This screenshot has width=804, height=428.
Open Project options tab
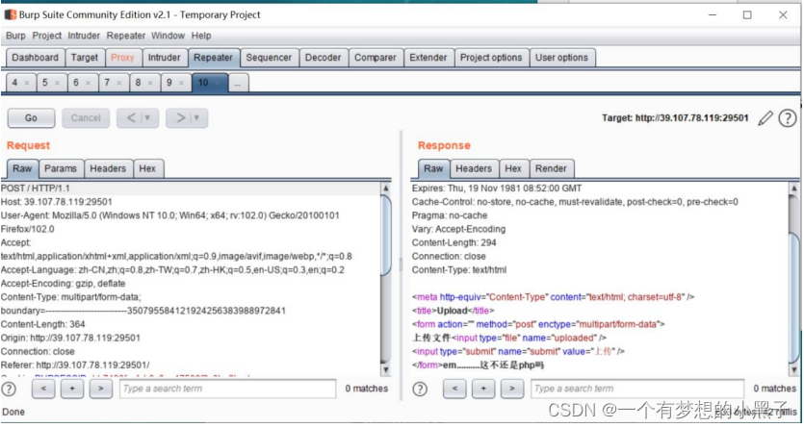[491, 58]
